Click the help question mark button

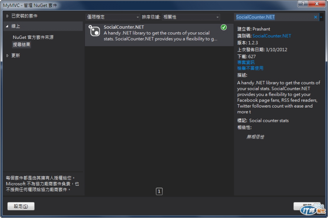point(303,3)
